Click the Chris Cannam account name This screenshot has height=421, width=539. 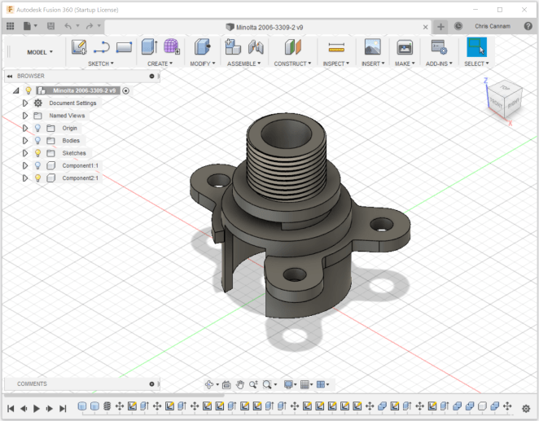click(494, 26)
